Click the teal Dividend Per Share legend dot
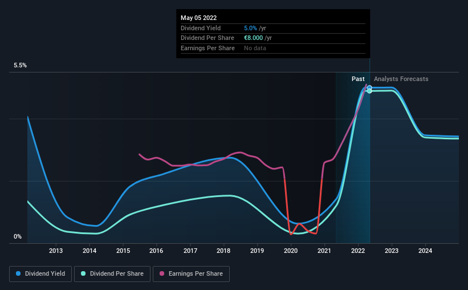This screenshot has width=468, height=290. pos(83,273)
